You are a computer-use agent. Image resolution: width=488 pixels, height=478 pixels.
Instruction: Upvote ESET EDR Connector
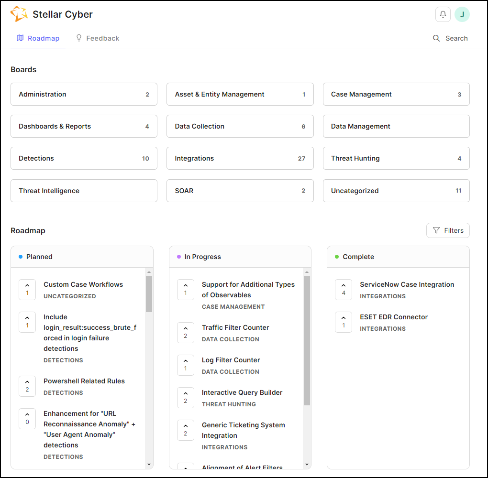(344, 322)
